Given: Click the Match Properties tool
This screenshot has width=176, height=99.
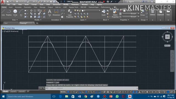Looking at the screenshot, I should point(115,14).
